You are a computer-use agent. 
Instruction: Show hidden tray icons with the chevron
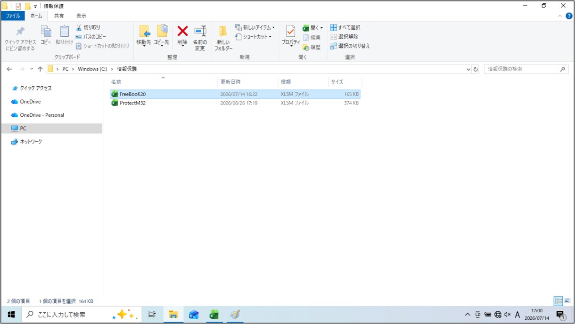(468, 315)
